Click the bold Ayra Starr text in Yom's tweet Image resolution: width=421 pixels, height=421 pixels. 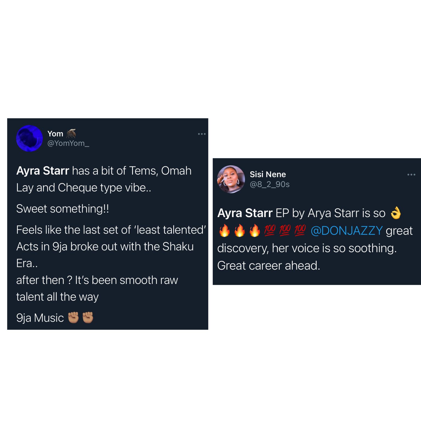tap(42, 170)
